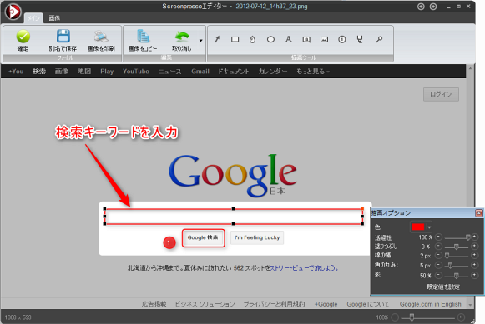Click ログイン in the captured page
This screenshot has height=324, width=485.
click(441, 94)
